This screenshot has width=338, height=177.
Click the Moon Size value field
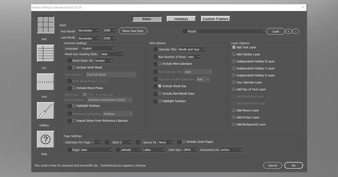pyautogui.click(x=87, y=95)
